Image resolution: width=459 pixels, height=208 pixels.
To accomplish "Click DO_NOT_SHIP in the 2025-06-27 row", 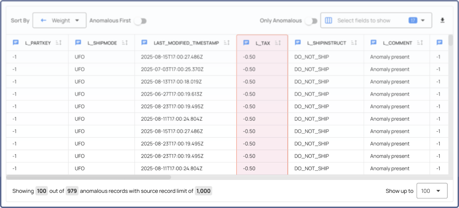I will pyautogui.click(x=312, y=94).
